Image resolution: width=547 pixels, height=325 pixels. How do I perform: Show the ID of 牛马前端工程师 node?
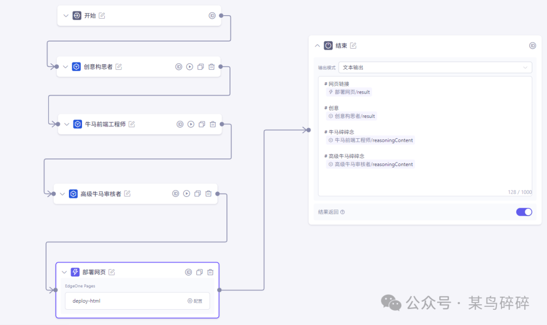pos(180,124)
